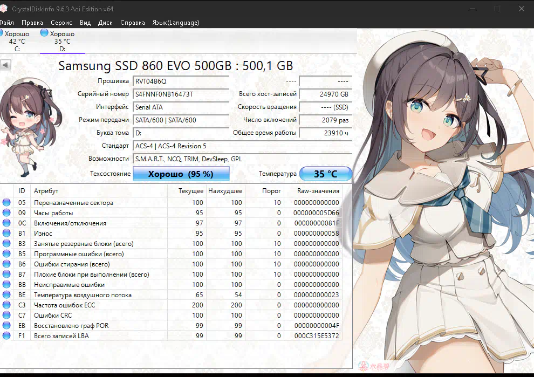Click the status orb for attribute B6
The image size is (534, 377).
pyautogui.click(x=6, y=264)
